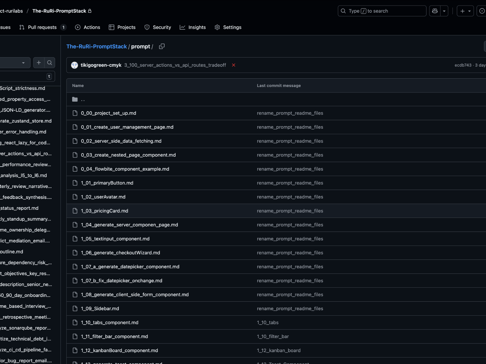Select erate_zustand_store.md in file tree
Viewport: 486px width, 364px height.
(26, 121)
